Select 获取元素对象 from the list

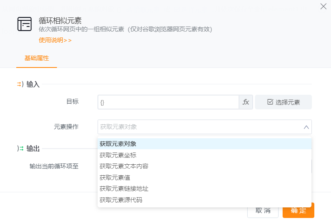[118, 144]
